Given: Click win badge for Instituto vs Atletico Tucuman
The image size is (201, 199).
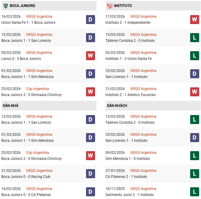Looking at the screenshot, I should click(x=194, y=92).
